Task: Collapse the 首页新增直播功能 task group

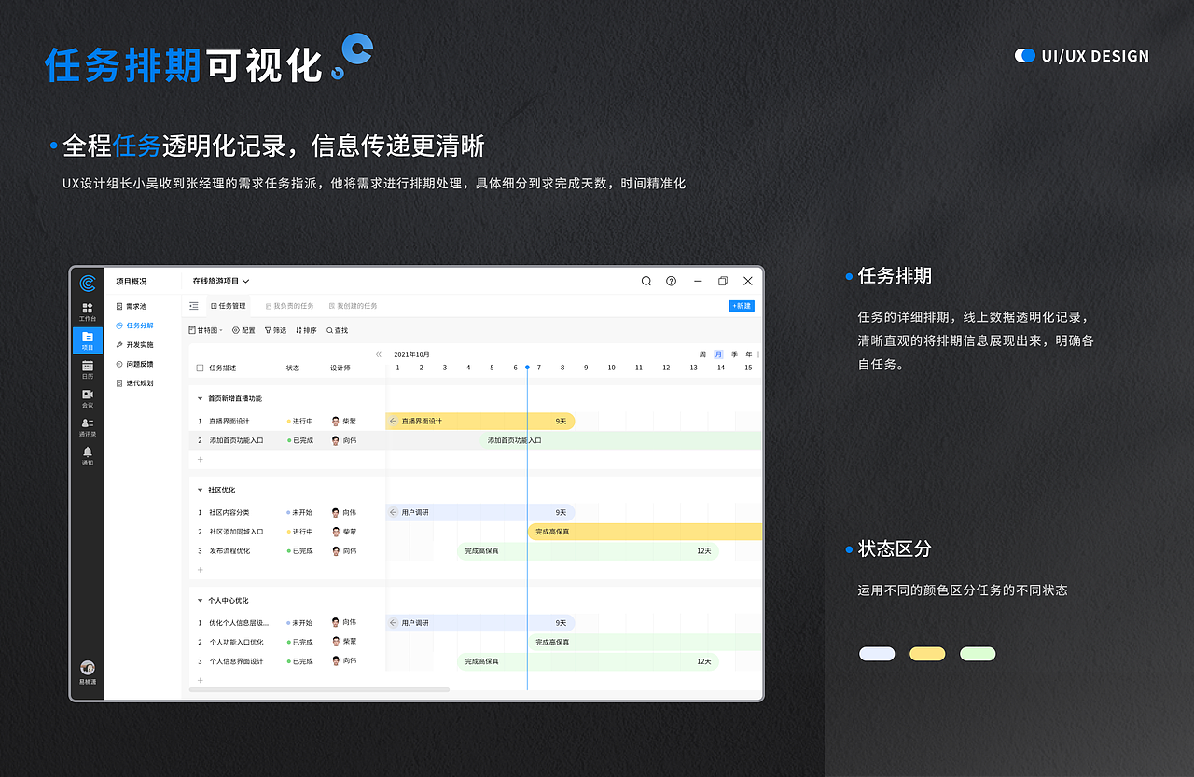Action: tap(200, 398)
